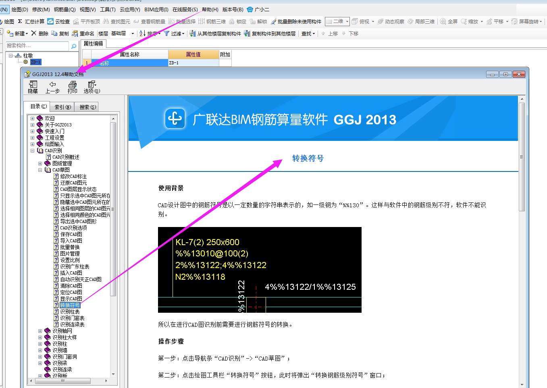Click the 搜索构件 input field
Viewport: 547px width, 388px height.
pos(38,46)
